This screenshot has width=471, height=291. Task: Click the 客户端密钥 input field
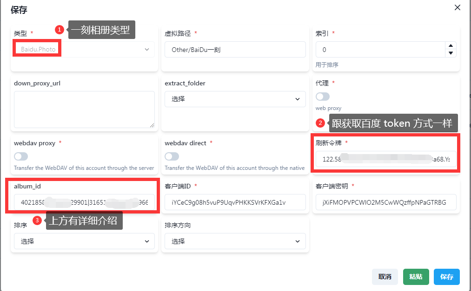pos(385,202)
